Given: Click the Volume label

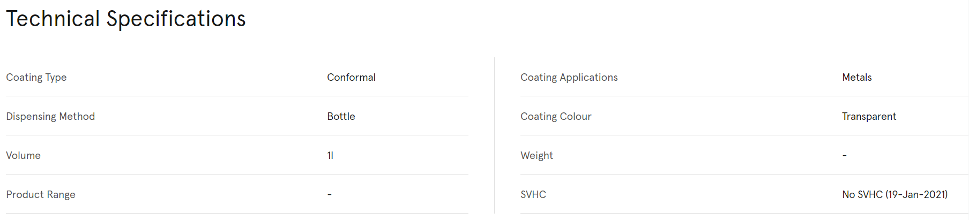Looking at the screenshot, I should coord(23,156).
